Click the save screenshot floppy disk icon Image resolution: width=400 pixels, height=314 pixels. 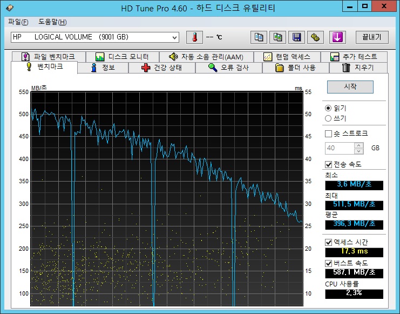pyautogui.click(x=296, y=37)
